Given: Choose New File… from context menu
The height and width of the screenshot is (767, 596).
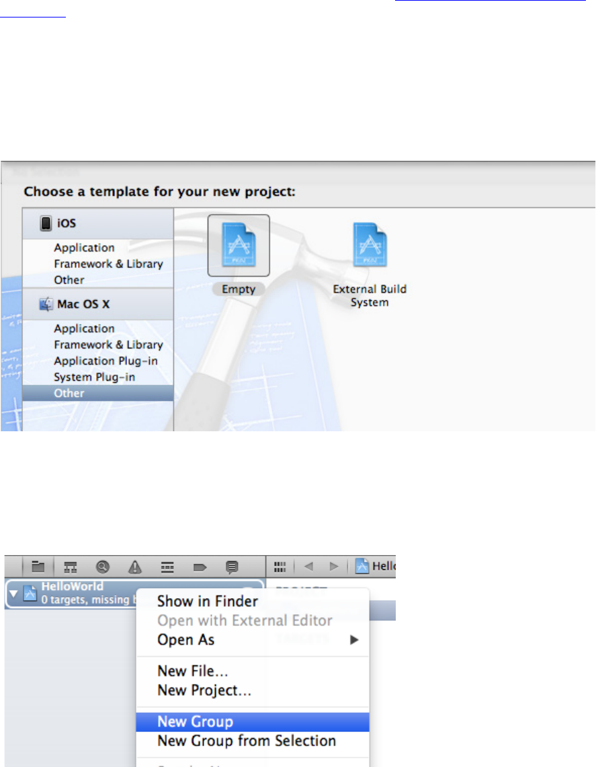Looking at the screenshot, I should point(253,671).
